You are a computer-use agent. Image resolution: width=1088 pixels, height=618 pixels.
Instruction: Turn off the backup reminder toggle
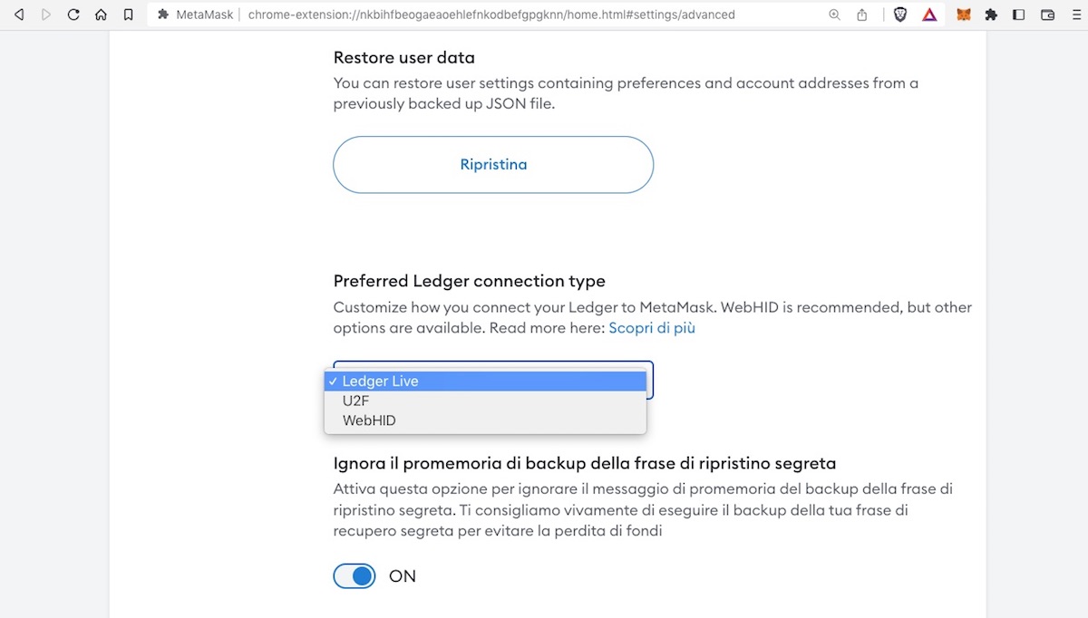click(355, 575)
